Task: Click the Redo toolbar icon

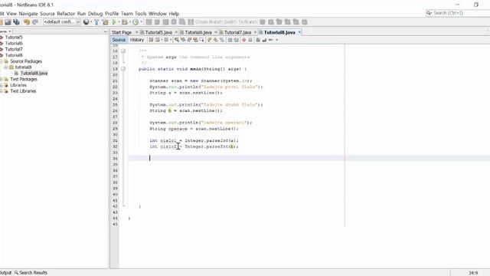Action: tap(35, 22)
